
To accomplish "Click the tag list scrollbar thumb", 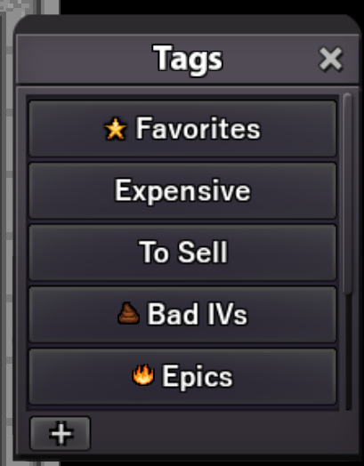I will (x=347, y=193).
